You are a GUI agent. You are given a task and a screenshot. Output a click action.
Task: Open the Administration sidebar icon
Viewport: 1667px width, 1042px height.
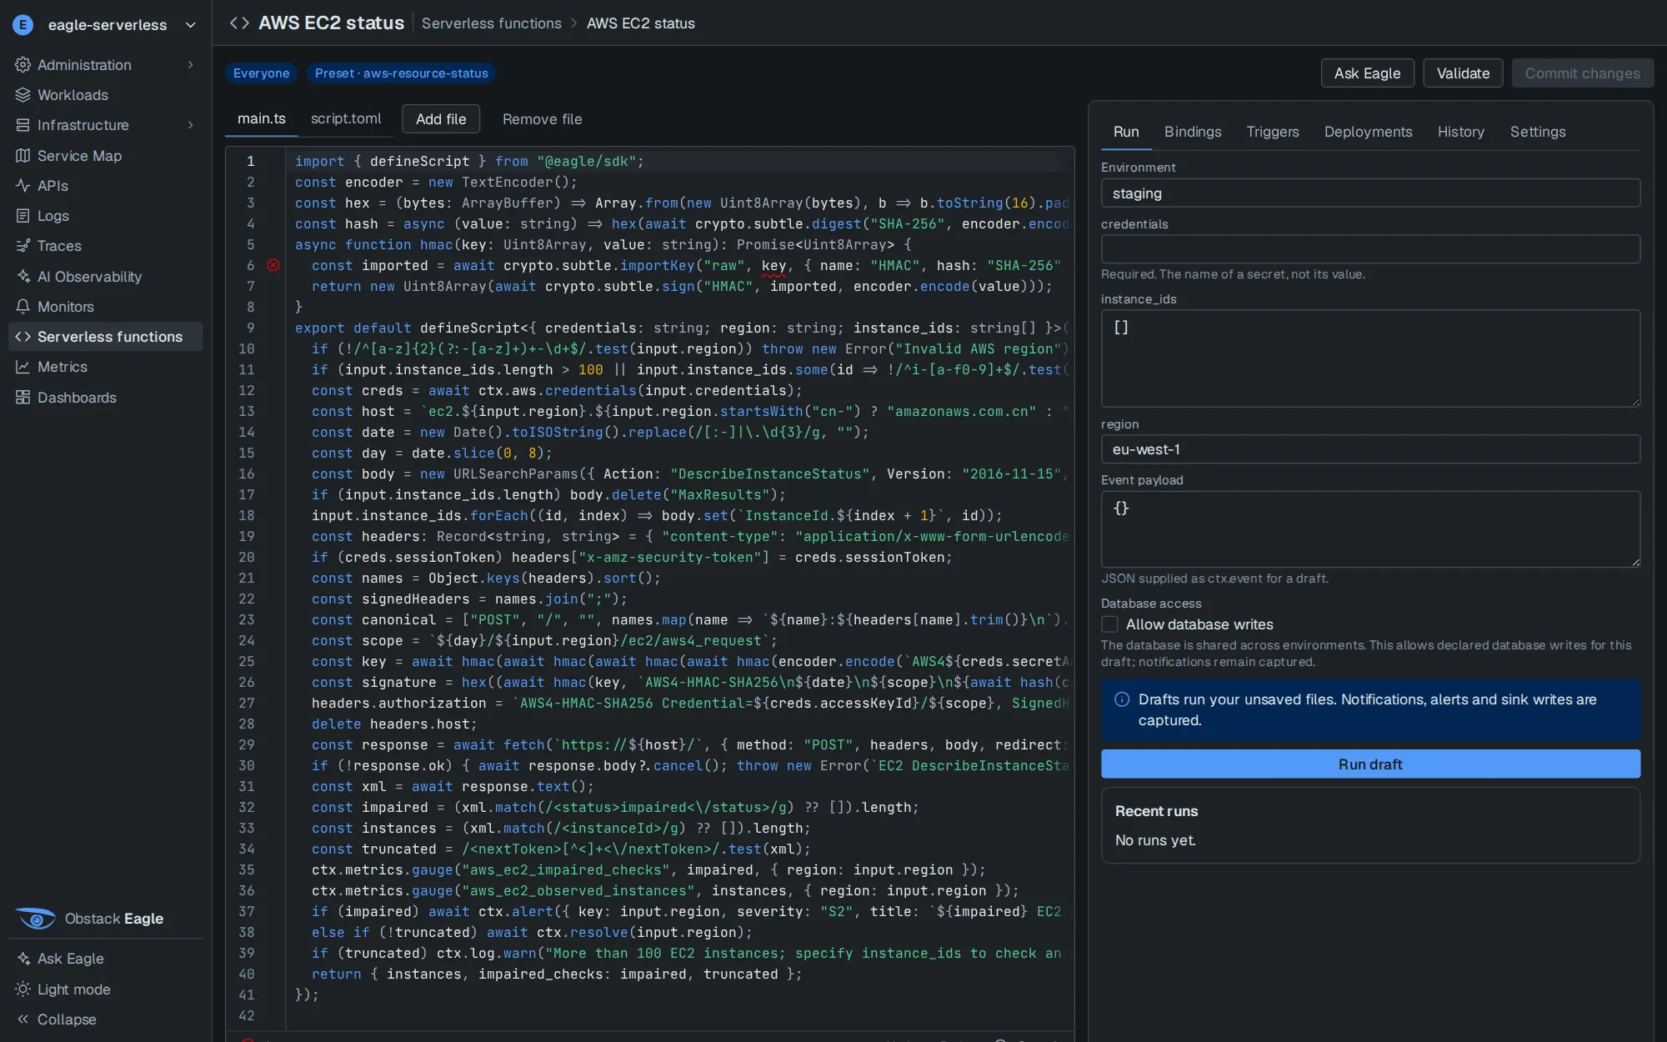coord(23,65)
